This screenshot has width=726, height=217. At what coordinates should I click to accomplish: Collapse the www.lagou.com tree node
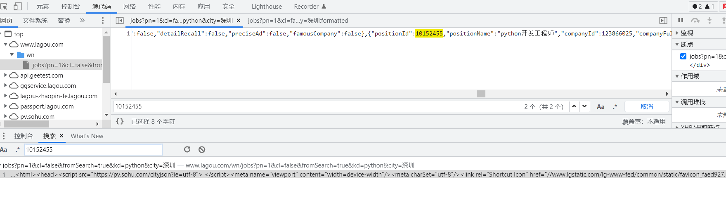6,44
